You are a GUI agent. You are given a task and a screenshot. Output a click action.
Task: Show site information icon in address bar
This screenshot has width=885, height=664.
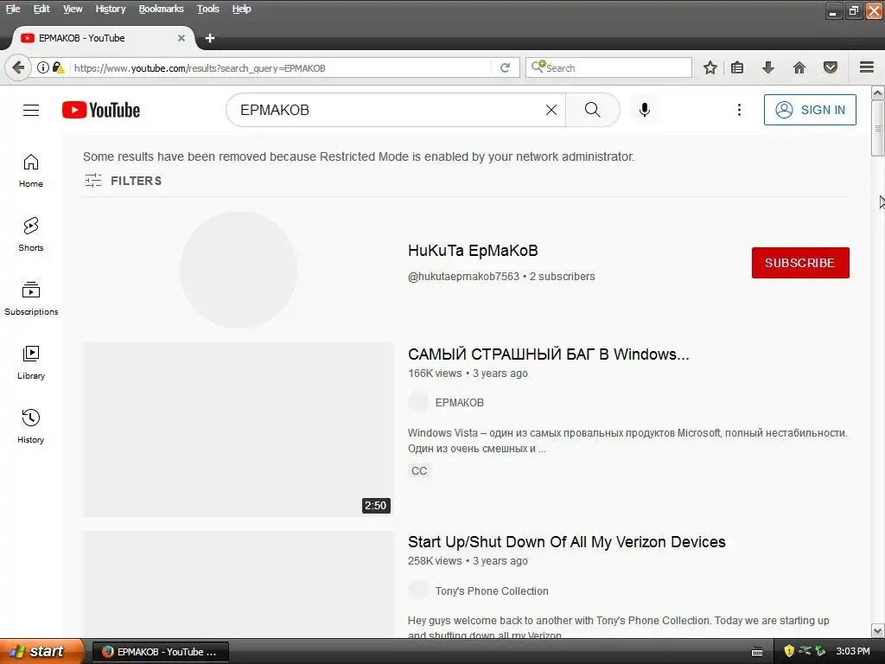point(43,67)
